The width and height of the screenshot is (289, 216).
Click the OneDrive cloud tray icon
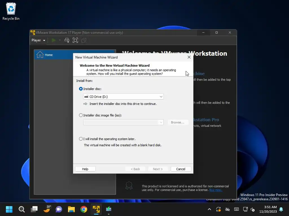click(227, 209)
